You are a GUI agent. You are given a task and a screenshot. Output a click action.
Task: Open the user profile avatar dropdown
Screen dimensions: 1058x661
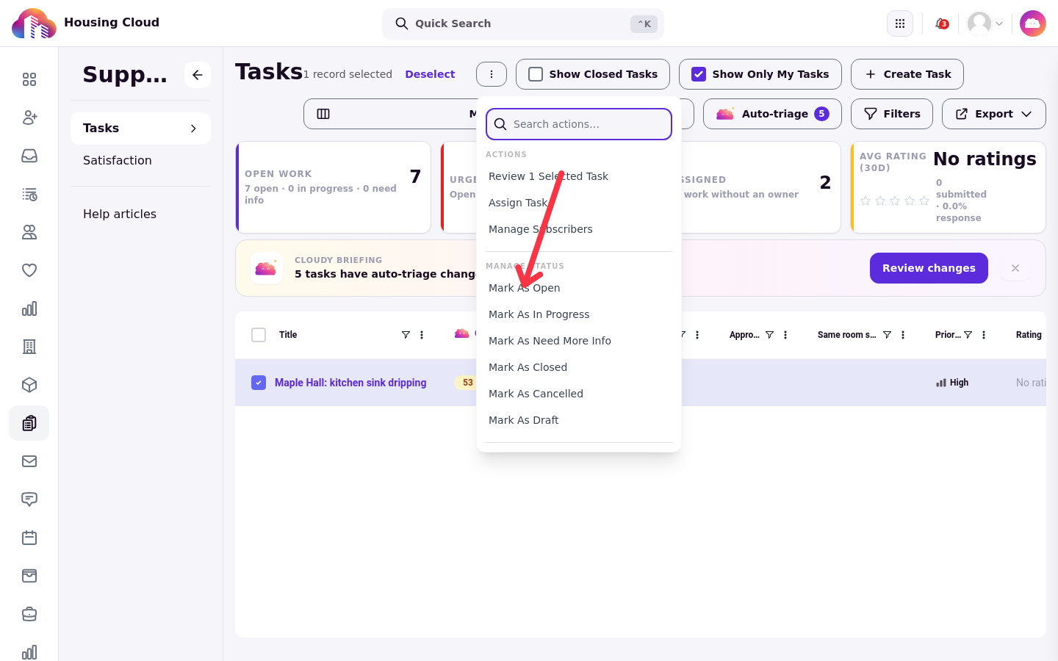pyautogui.click(x=985, y=24)
